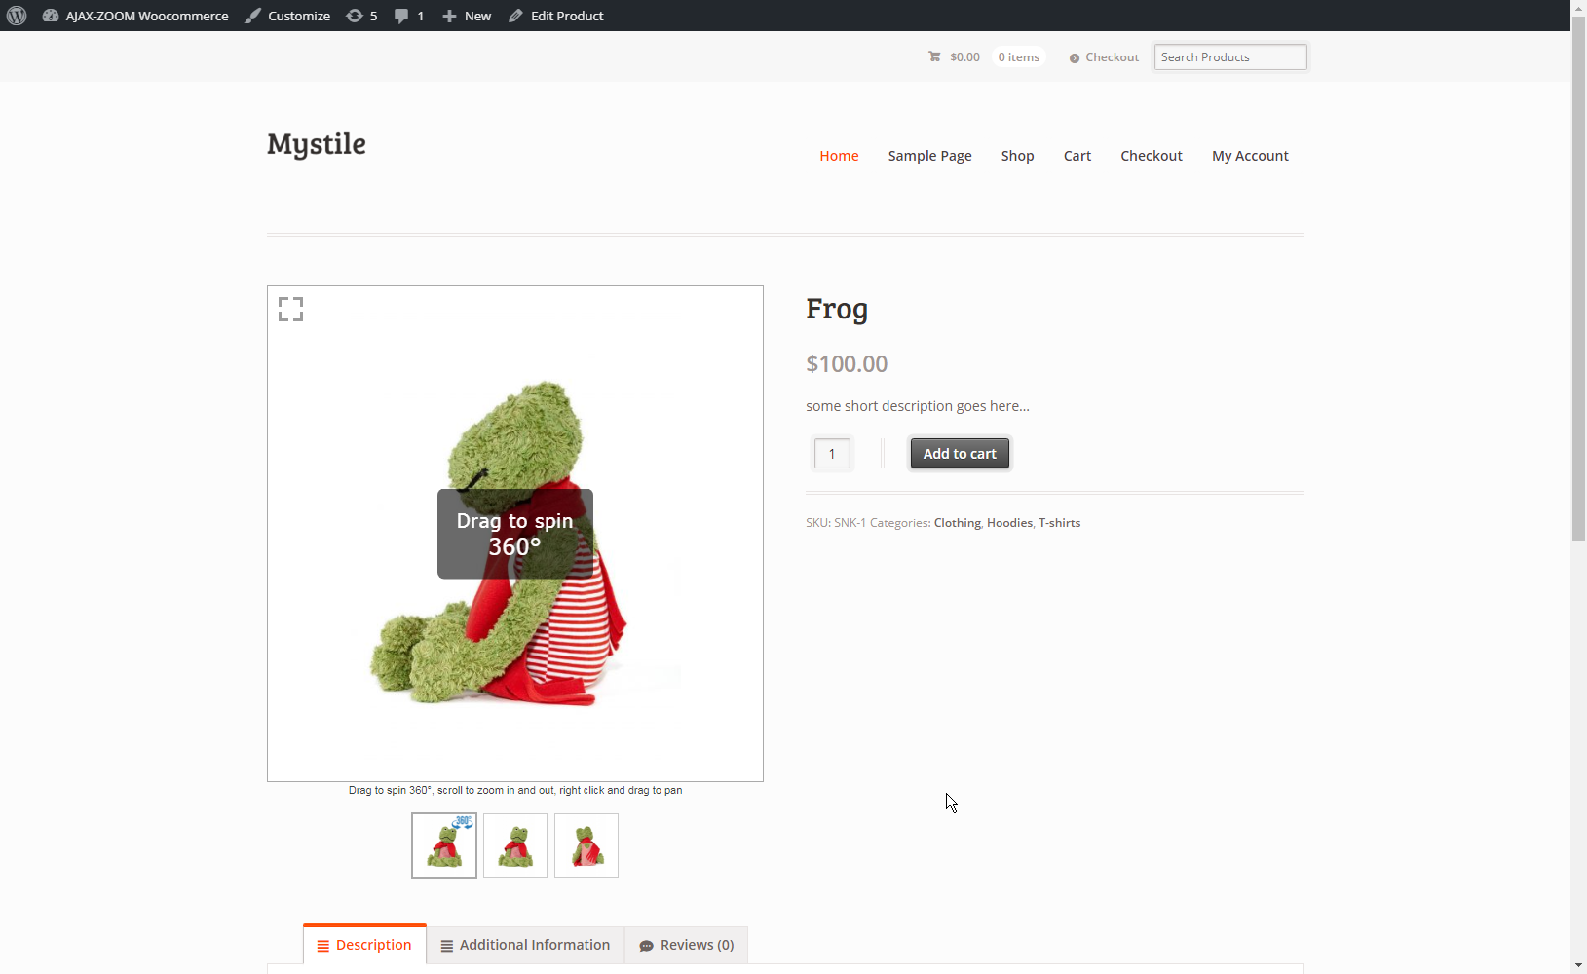Open the Reviews (0) tab
The image size is (1587, 974).
click(x=687, y=945)
